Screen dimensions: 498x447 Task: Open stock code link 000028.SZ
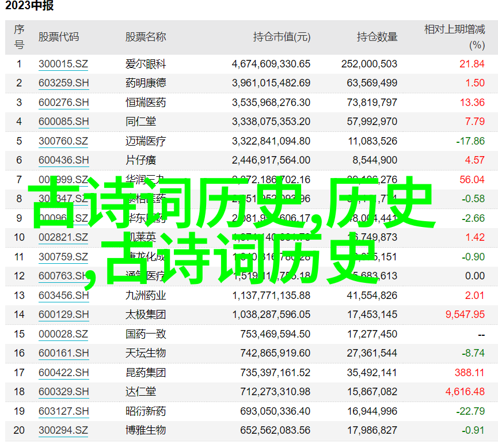coord(63,334)
